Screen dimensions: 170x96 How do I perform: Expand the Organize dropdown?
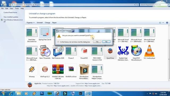pos(31,23)
